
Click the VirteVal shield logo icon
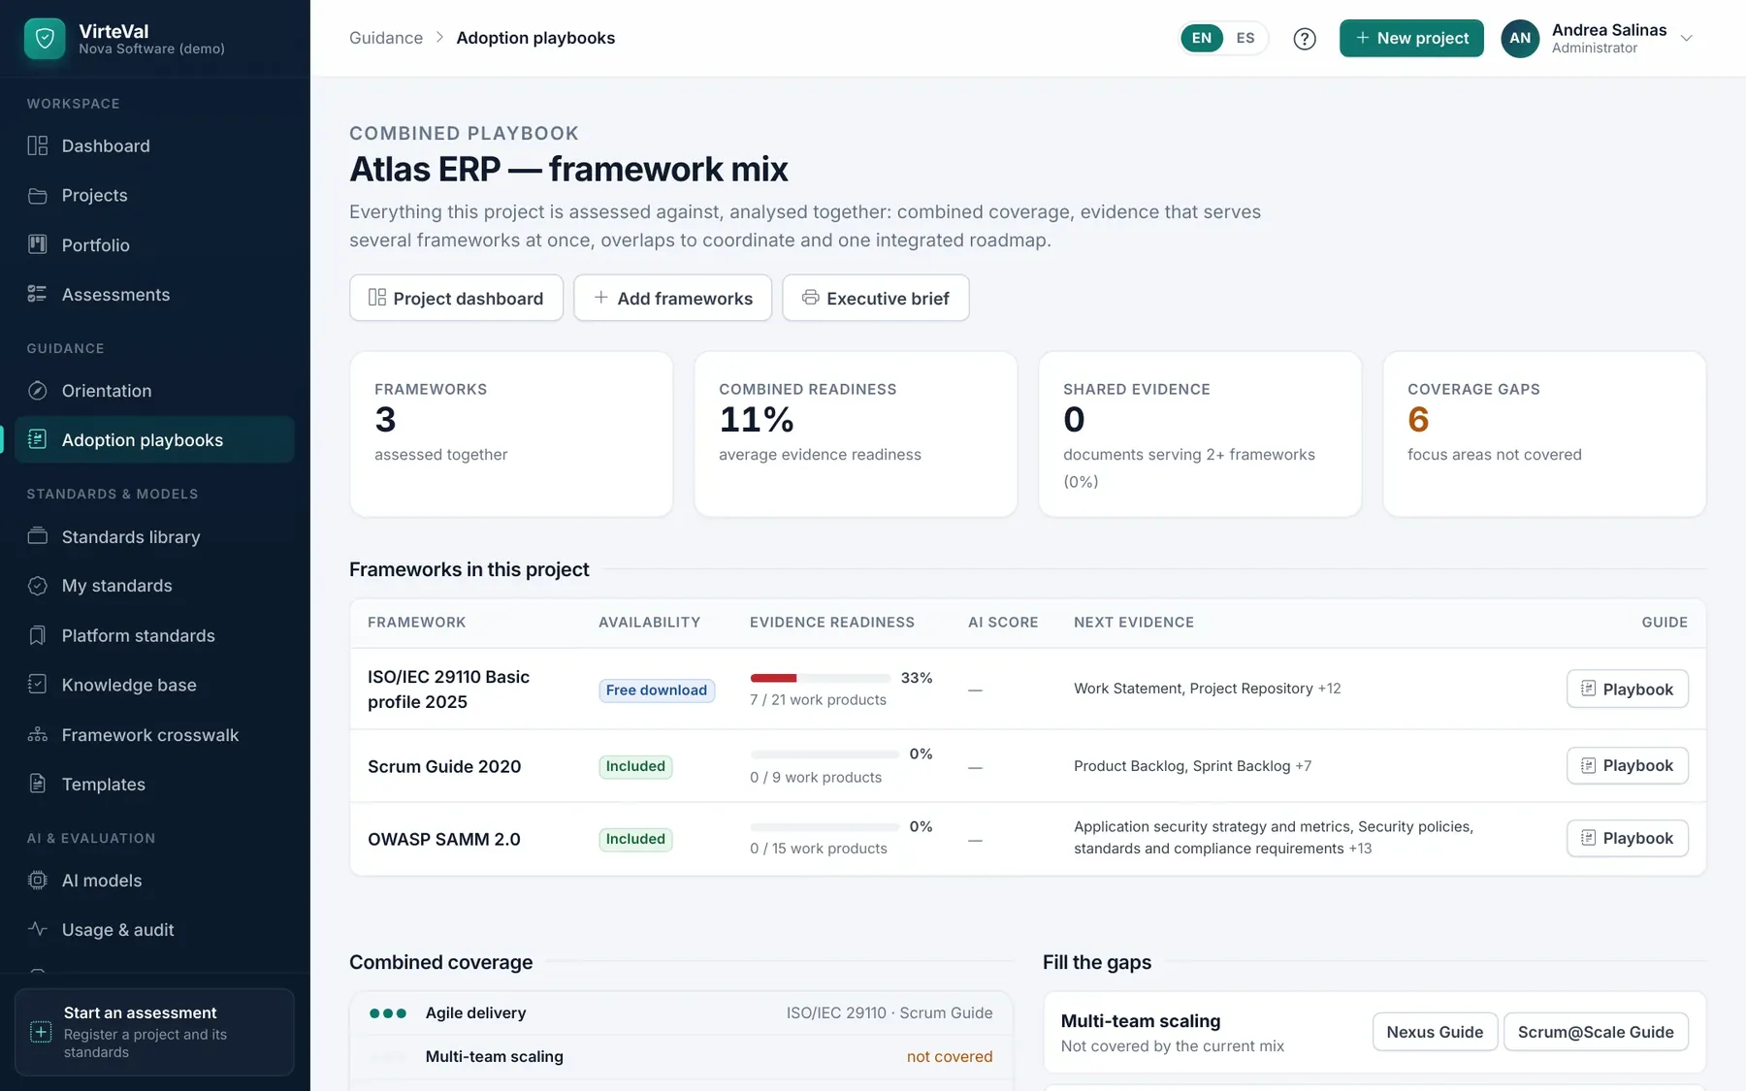click(45, 39)
